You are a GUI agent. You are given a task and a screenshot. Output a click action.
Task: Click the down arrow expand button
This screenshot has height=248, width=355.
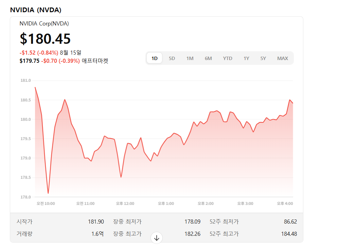coord(157,238)
